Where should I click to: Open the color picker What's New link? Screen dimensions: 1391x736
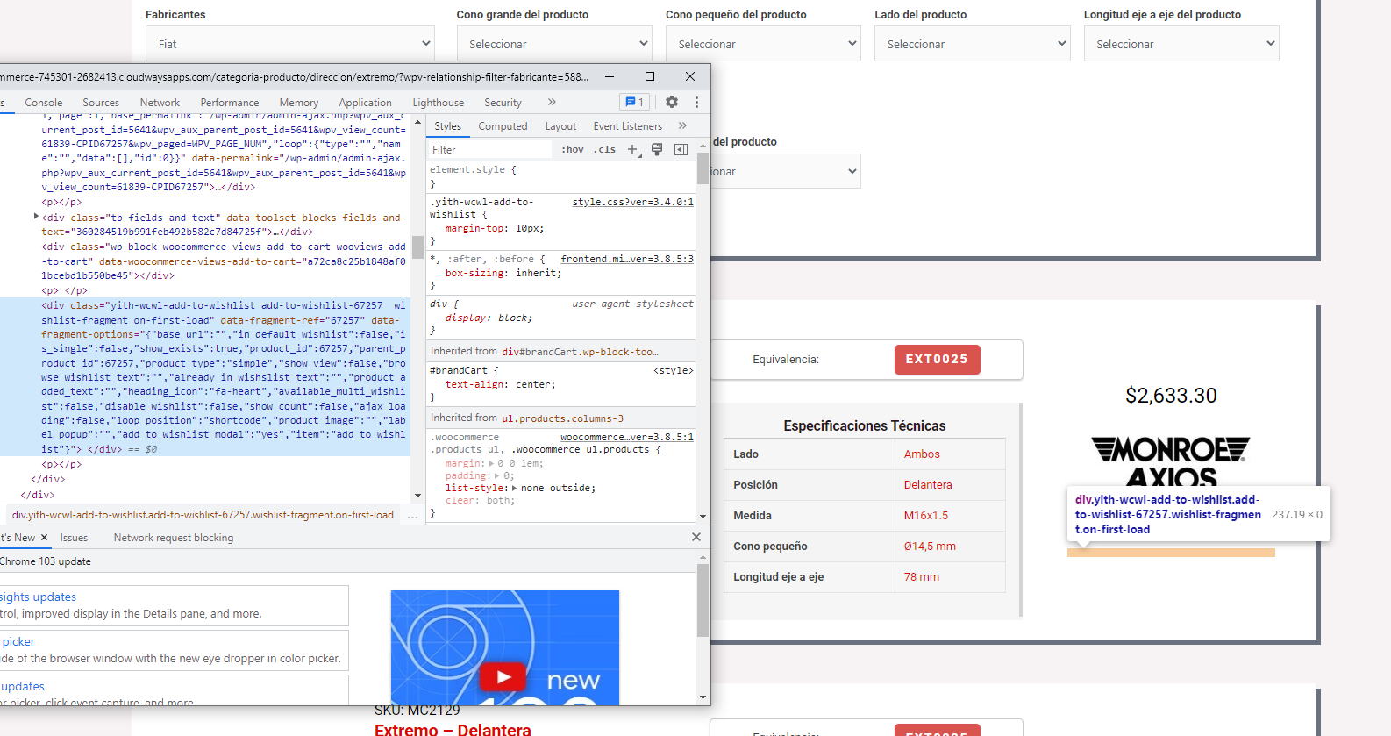[x=18, y=641]
